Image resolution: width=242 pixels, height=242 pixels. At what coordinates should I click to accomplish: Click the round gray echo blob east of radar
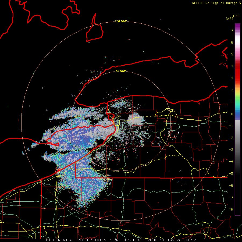(x=136, y=119)
